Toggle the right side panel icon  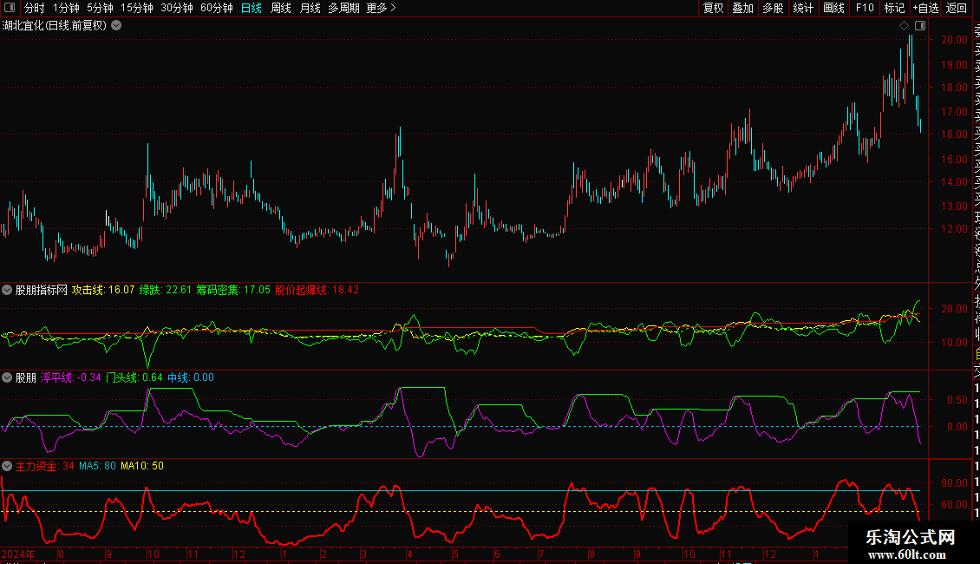[920, 26]
